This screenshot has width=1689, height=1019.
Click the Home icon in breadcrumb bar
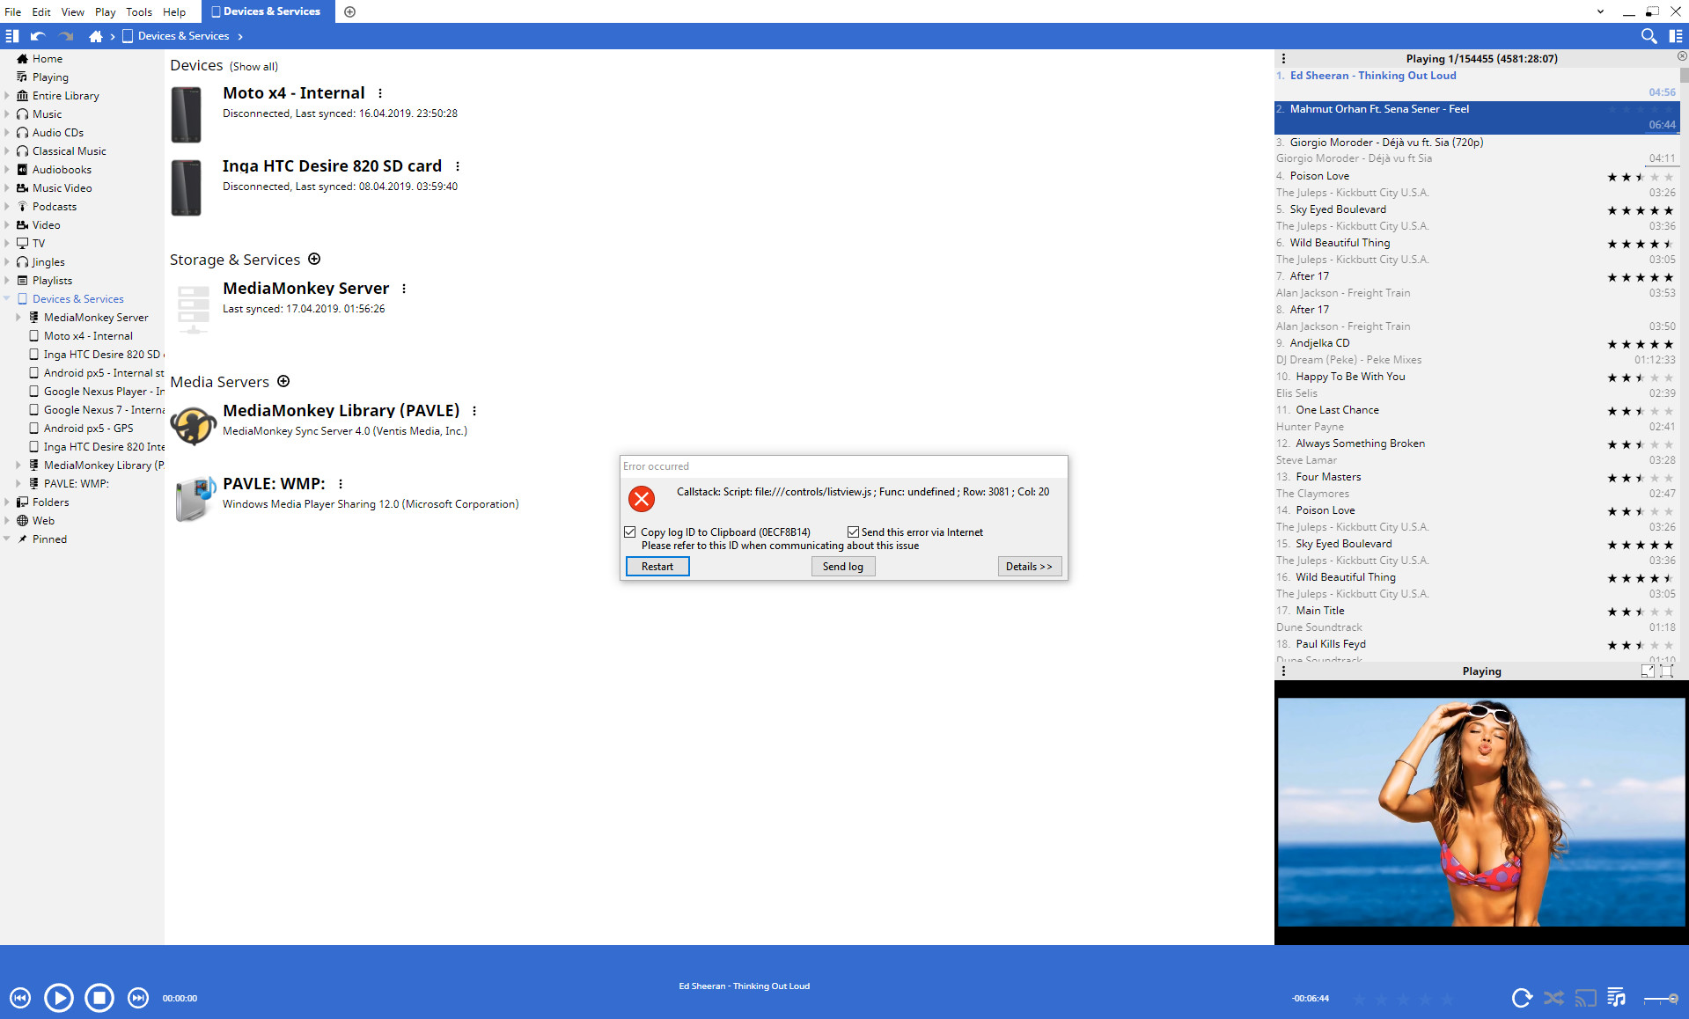point(95,36)
